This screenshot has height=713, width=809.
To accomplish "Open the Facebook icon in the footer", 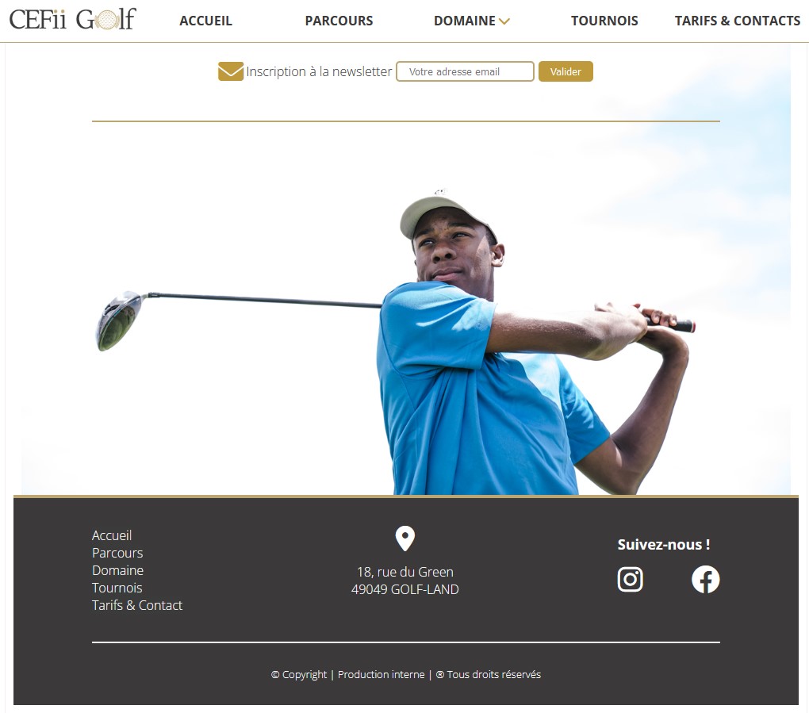I will (705, 580).
